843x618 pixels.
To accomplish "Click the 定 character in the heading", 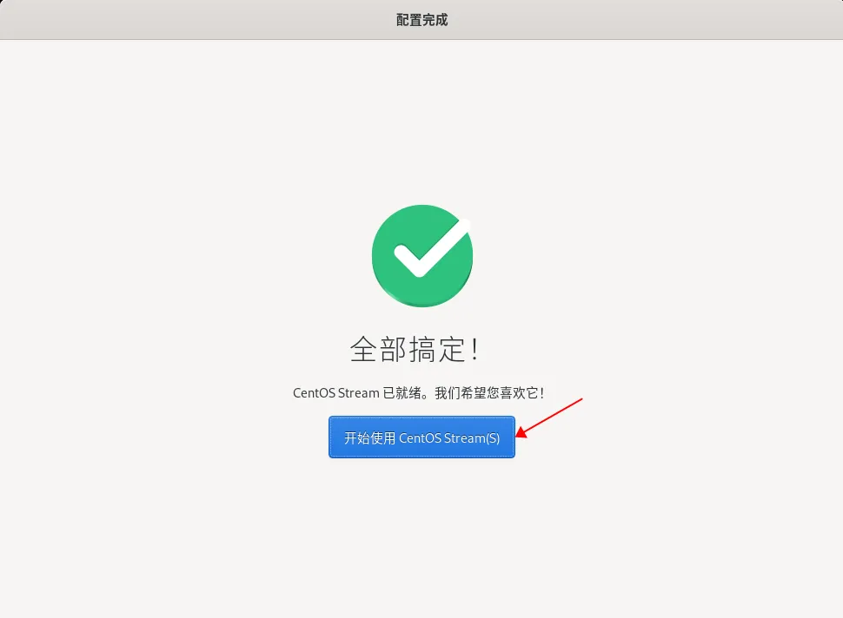I will pyautogui.click(x=450, y=350).
